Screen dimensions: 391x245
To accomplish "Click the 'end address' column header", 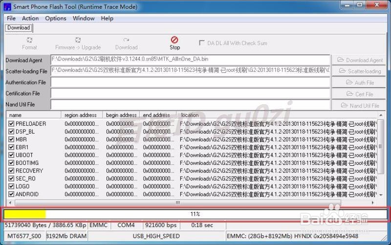I will click(x=158, y=115).
